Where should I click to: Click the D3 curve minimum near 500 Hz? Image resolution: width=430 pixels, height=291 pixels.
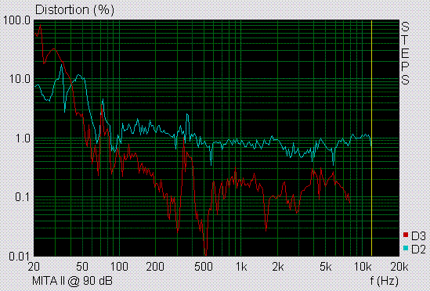point(205,253)
